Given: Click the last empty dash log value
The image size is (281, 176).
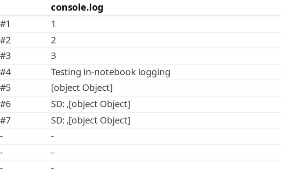Looking at the screenshot, I should coord(52,168).
